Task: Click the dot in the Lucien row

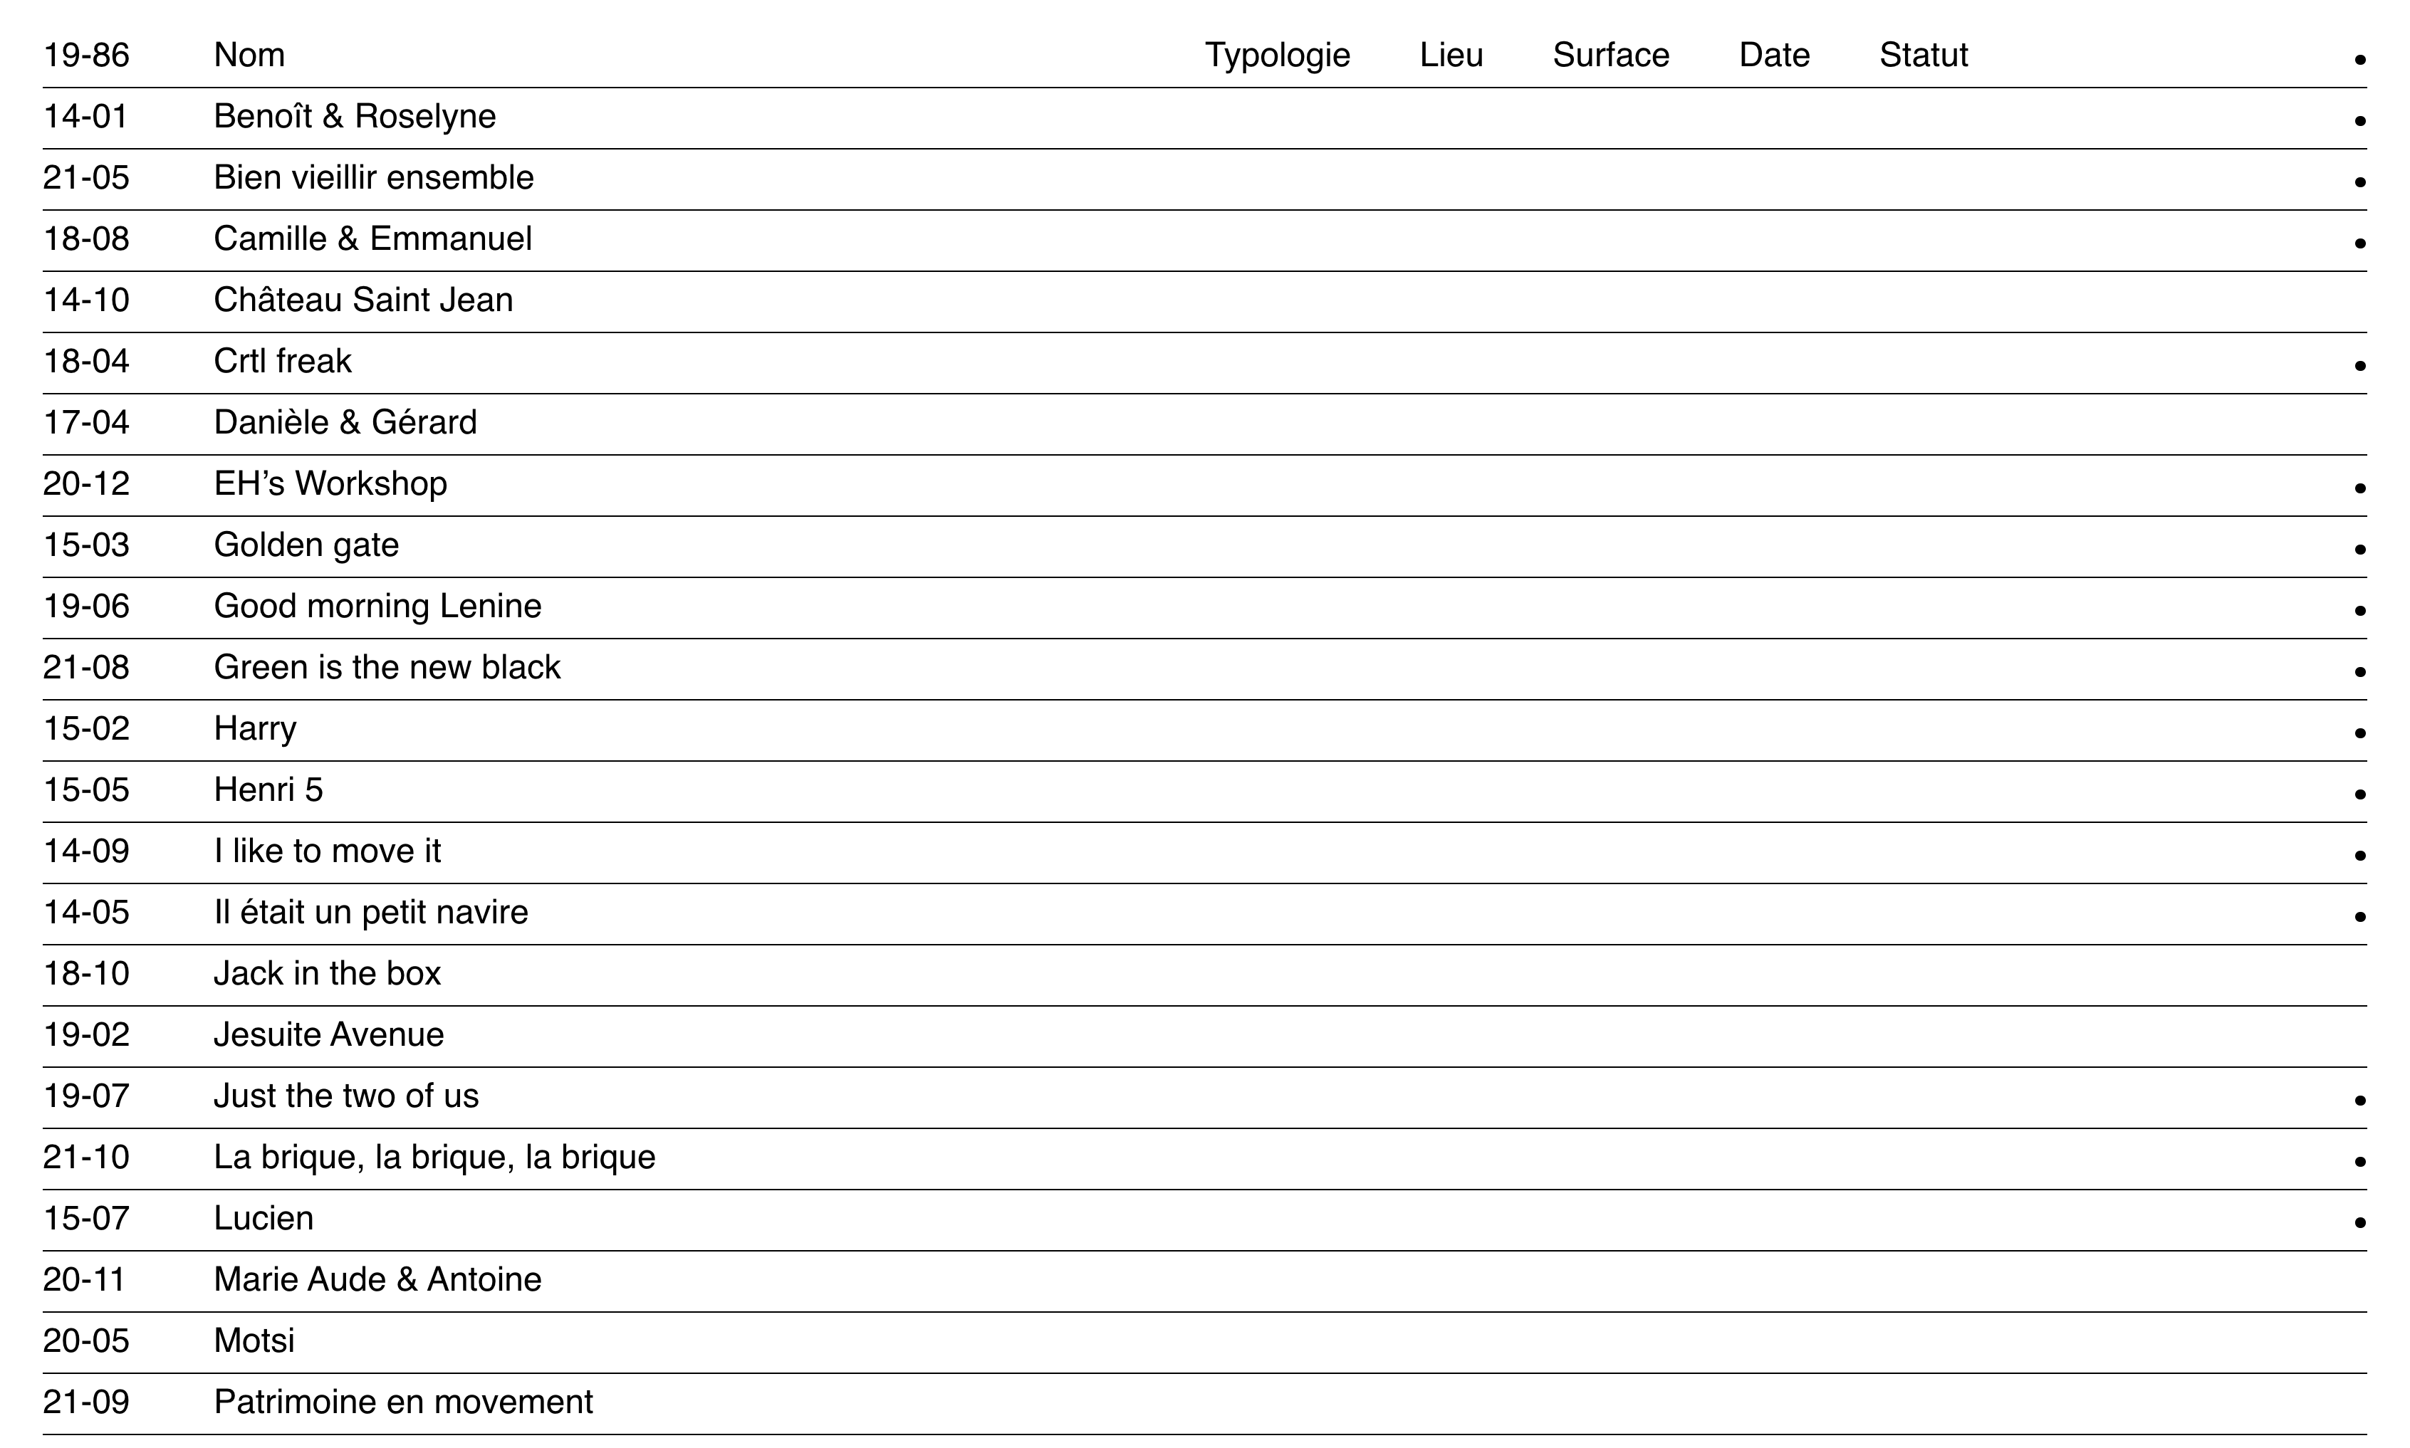Action: click(2359, 1222)
